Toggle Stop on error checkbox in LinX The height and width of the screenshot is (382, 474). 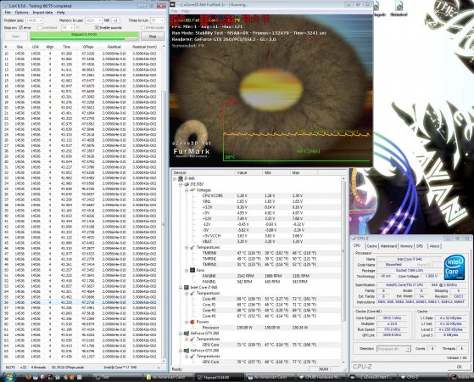point(21,27)
